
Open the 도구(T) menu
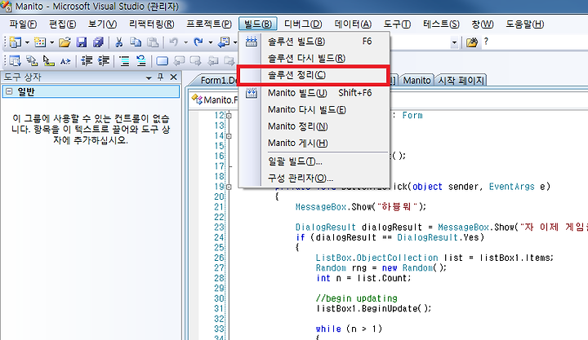coord(397,24)
